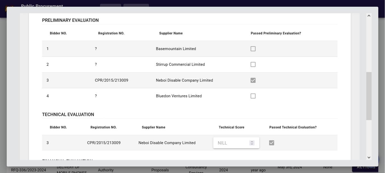Click CPR/2015/213009 in the technical evaluation table
385x173 pixels.
click(104, 143)
